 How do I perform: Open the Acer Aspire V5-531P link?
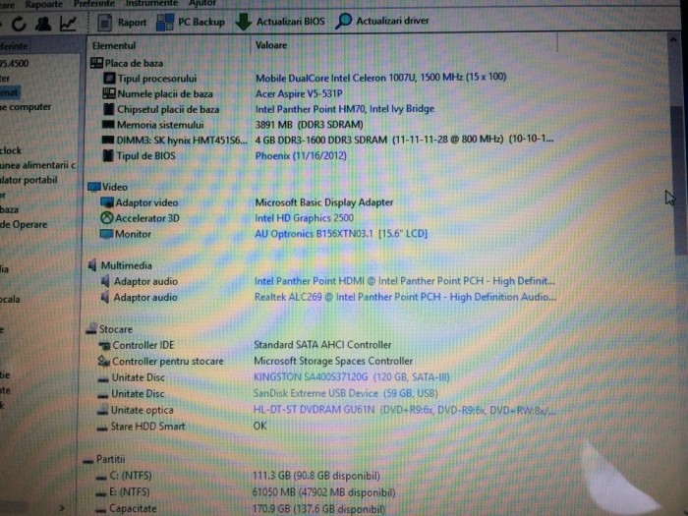299,93
